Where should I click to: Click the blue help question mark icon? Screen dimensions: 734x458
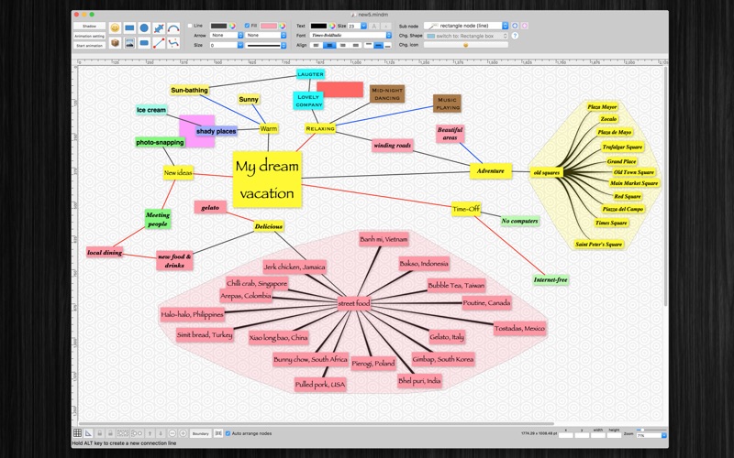click(x=515, y=36)
